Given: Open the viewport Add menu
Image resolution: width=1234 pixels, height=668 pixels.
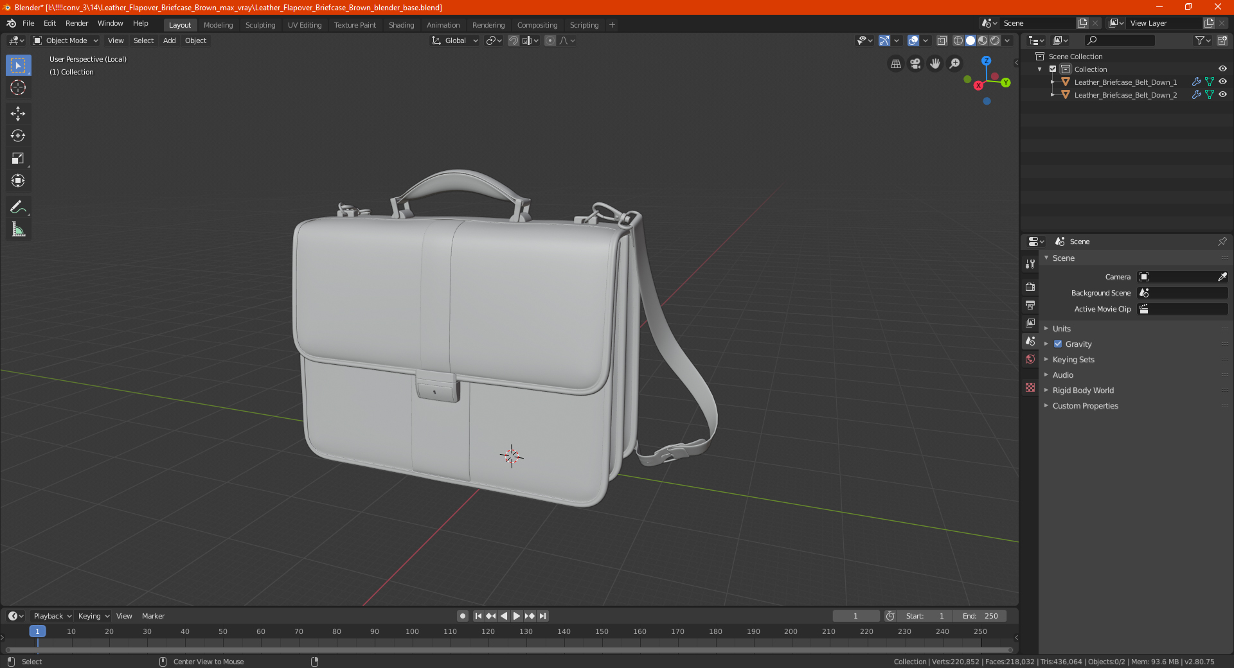Looking at the screenshot, I should click(170, 40).
